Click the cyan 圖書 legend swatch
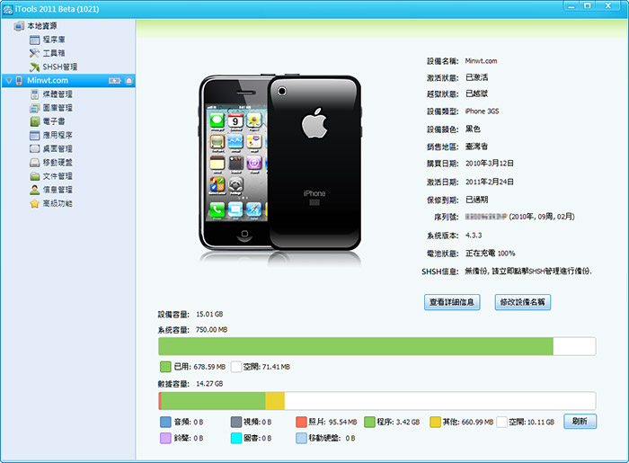Screen dimensions: 629x463 pos(236,438)
